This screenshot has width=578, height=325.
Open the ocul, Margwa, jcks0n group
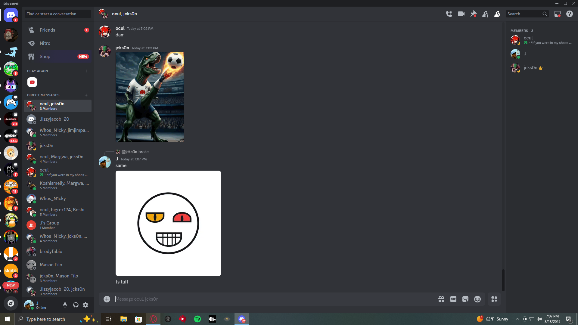(58, 159)
